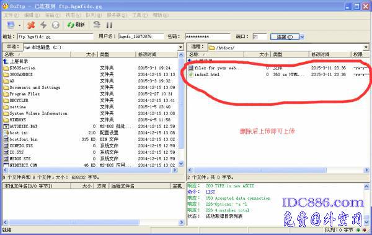Click the transfer queue arrows icon

[x=97, y=25]
